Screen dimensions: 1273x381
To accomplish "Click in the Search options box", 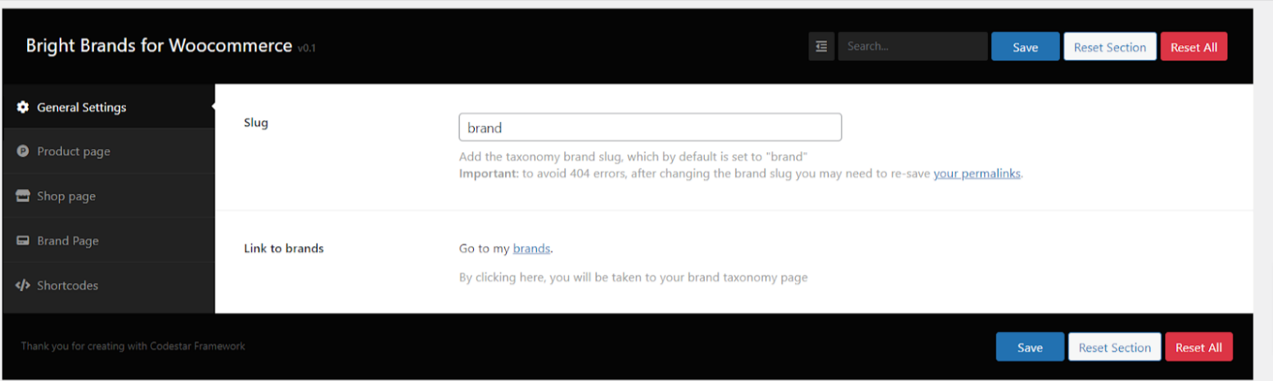I will point(912,47).
